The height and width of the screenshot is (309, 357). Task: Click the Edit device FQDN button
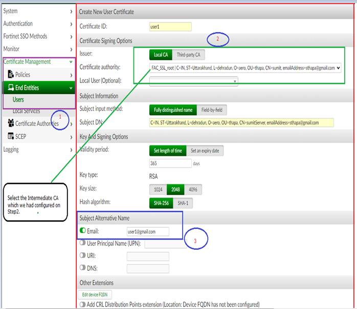[x=95, y=294]
